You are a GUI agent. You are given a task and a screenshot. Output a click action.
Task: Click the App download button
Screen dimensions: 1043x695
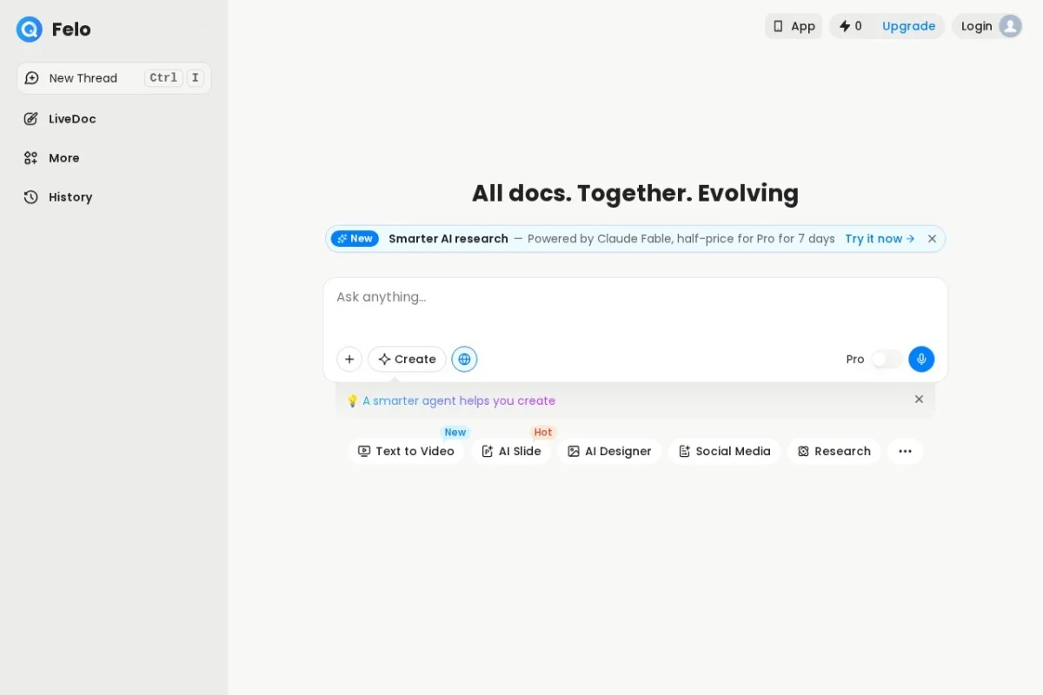tap(794, 26)
